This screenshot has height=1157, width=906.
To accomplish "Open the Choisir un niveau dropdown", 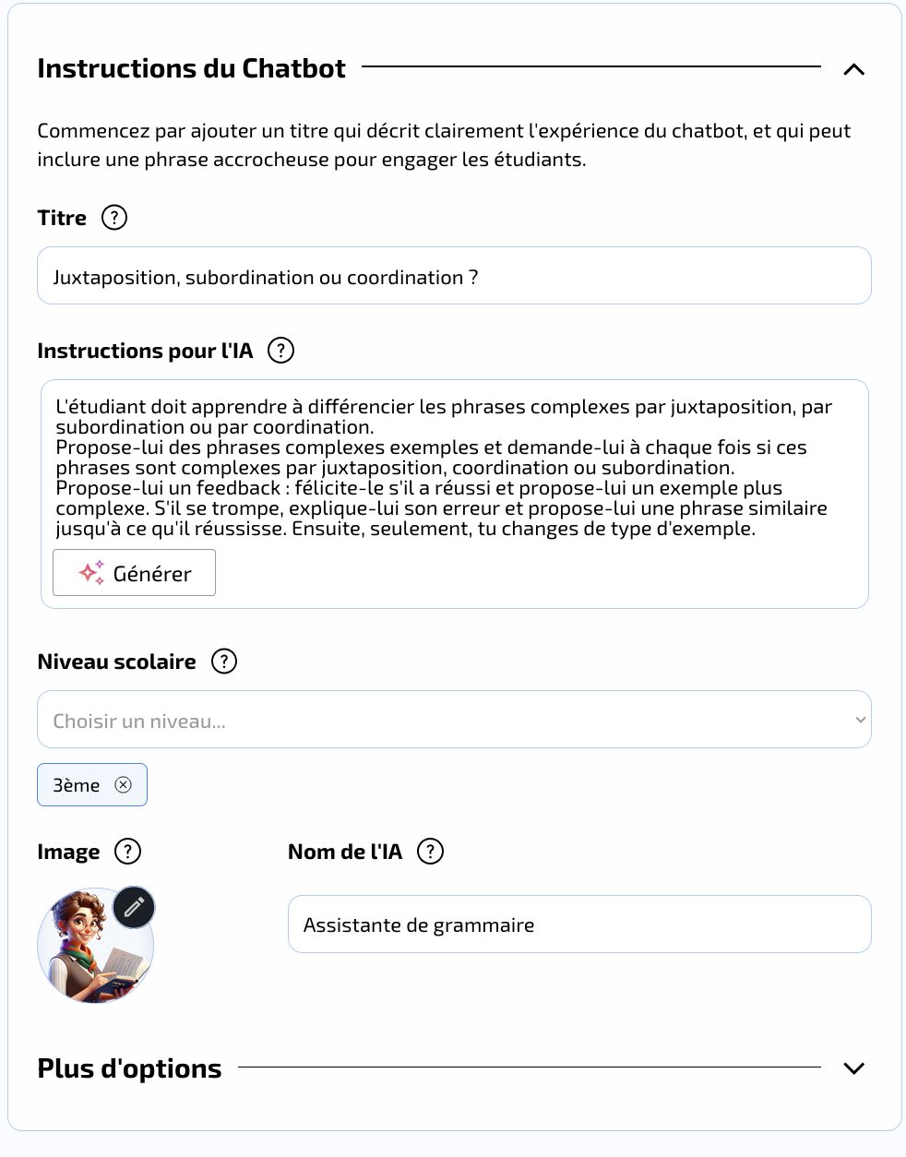I will point(454,720).
